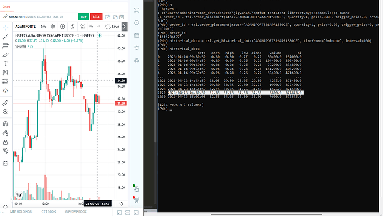Click the 34.90 crosshair price label
The width and height of the screenshot is (383, 216).
click(x=120, y=81)
